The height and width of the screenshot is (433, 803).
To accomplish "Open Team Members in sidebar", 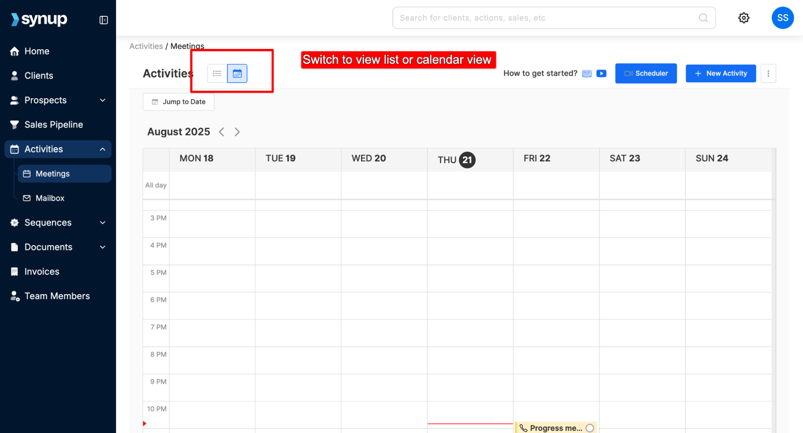I will [58, 296].
